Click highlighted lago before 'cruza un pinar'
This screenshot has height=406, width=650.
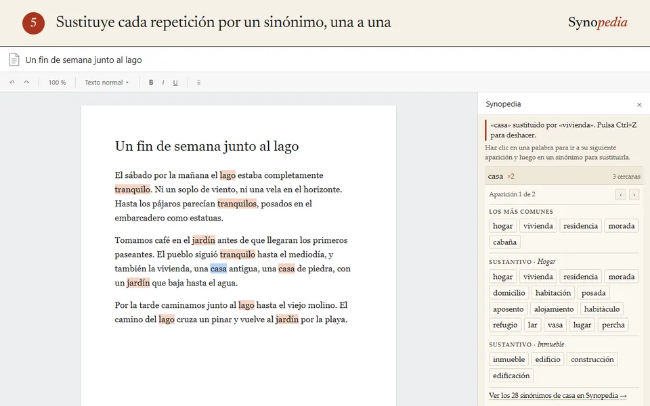pos(167,319)
